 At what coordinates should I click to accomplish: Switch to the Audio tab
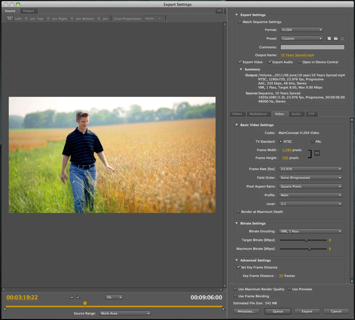click(x=296, y=114)
